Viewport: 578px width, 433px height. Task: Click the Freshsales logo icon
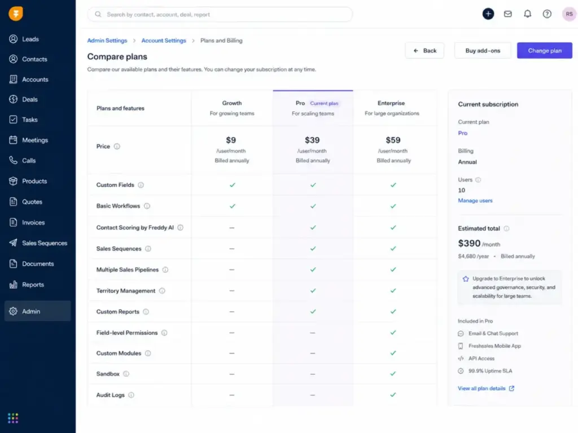15,14
